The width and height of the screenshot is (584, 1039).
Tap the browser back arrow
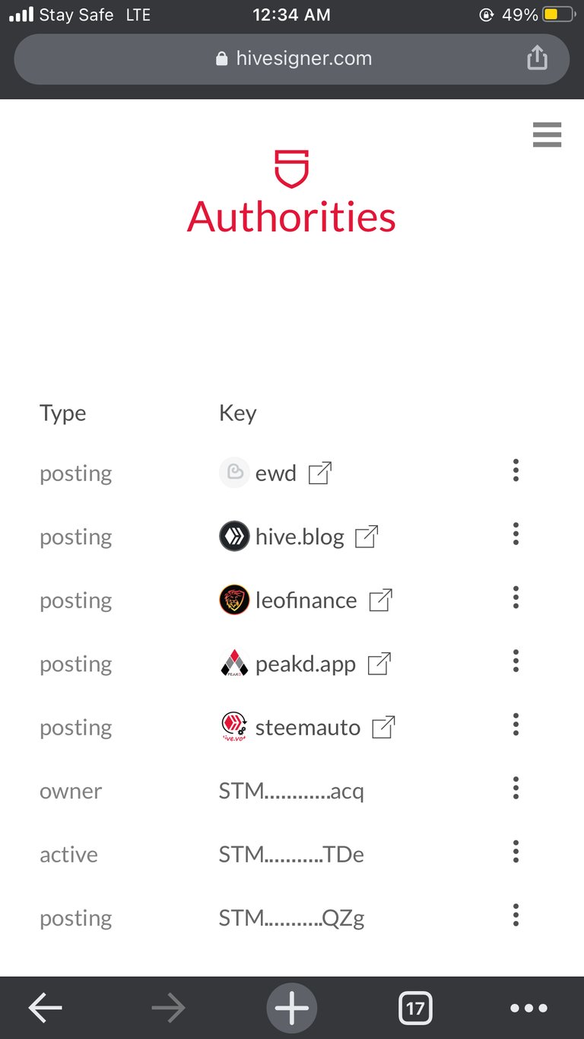pos(45,1008)
